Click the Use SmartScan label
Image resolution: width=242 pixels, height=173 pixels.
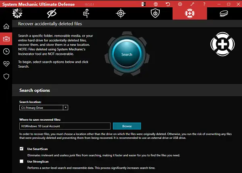(x=38, y=149)
